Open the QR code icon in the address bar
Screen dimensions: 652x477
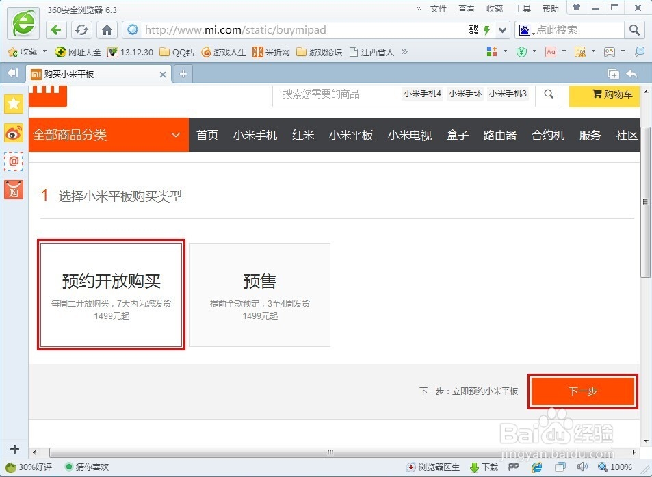(x=473, y=30)
